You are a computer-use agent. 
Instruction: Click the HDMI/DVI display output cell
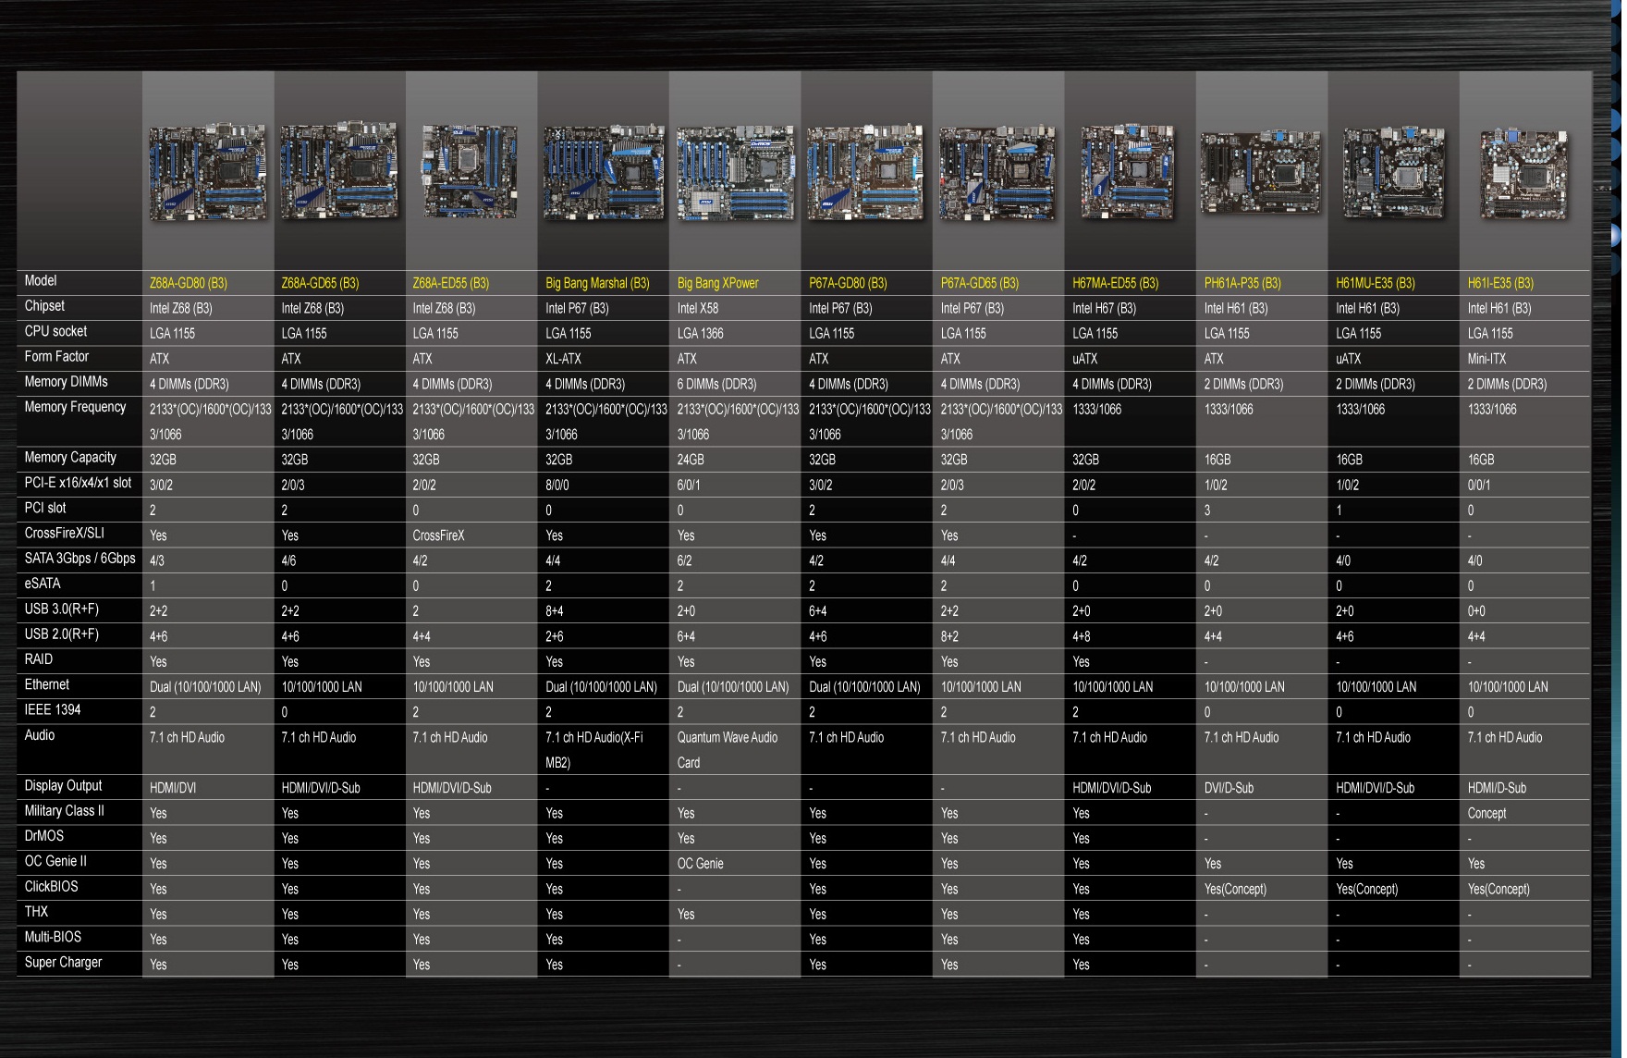coord(173,788)
